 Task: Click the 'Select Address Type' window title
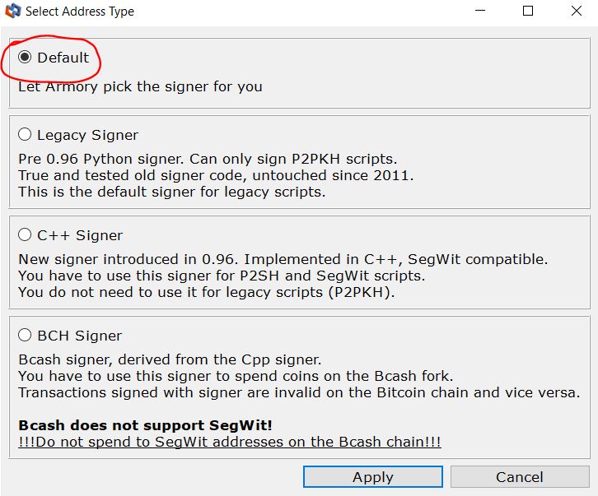pos(80,12)
